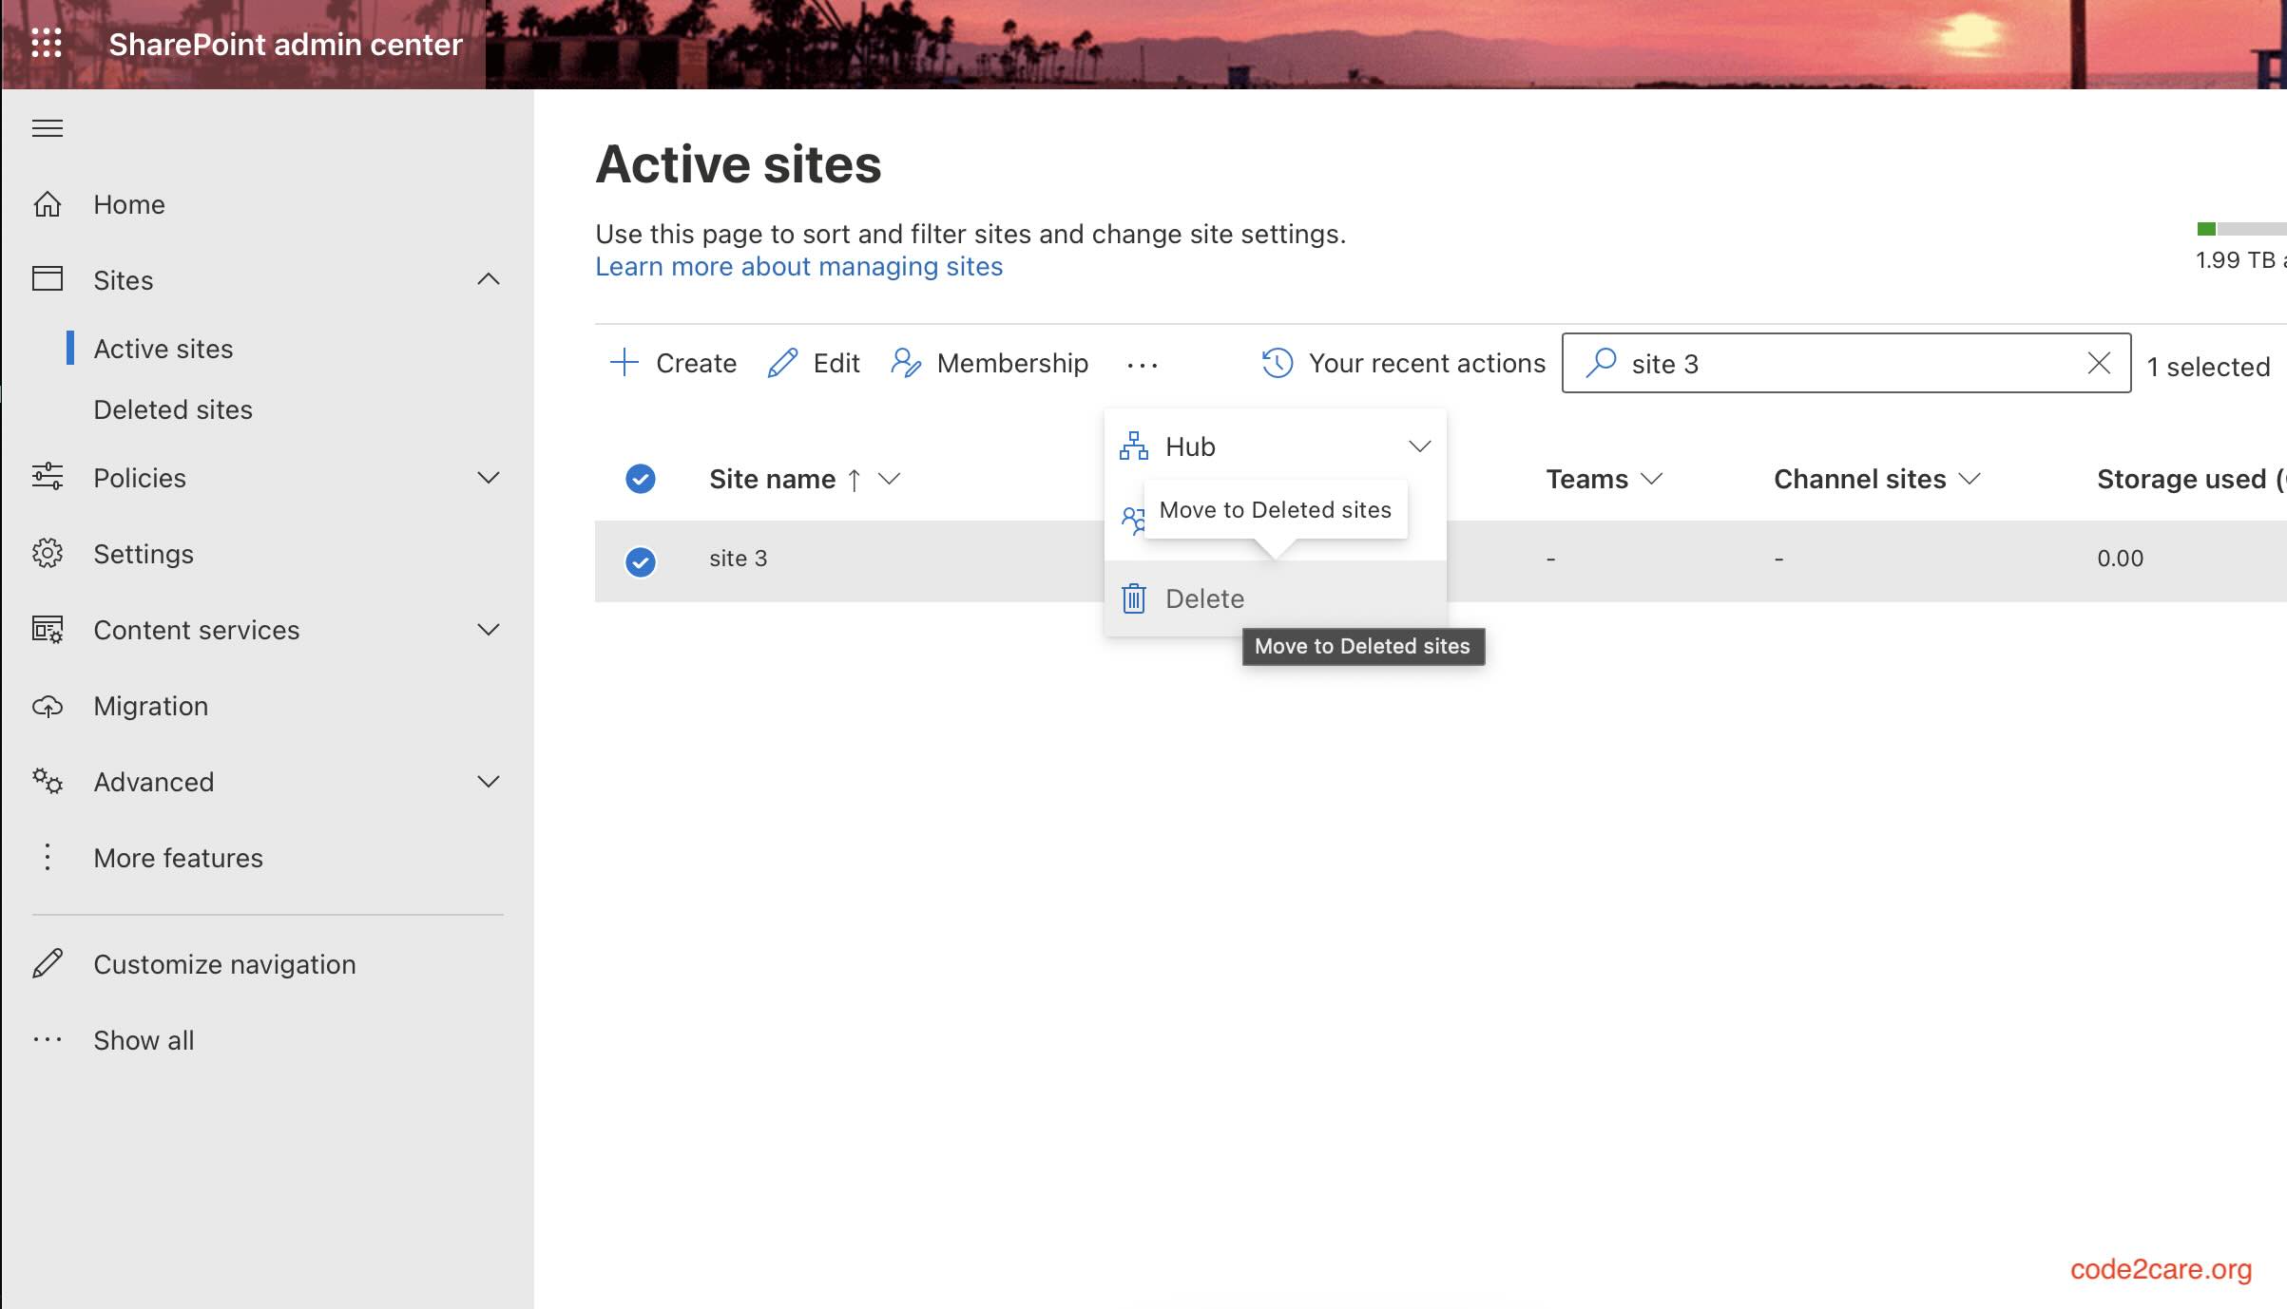Click the Create button to add site
Image resolution: width=2287 pixels, height=1309 pixels.
tap(673, 363)
